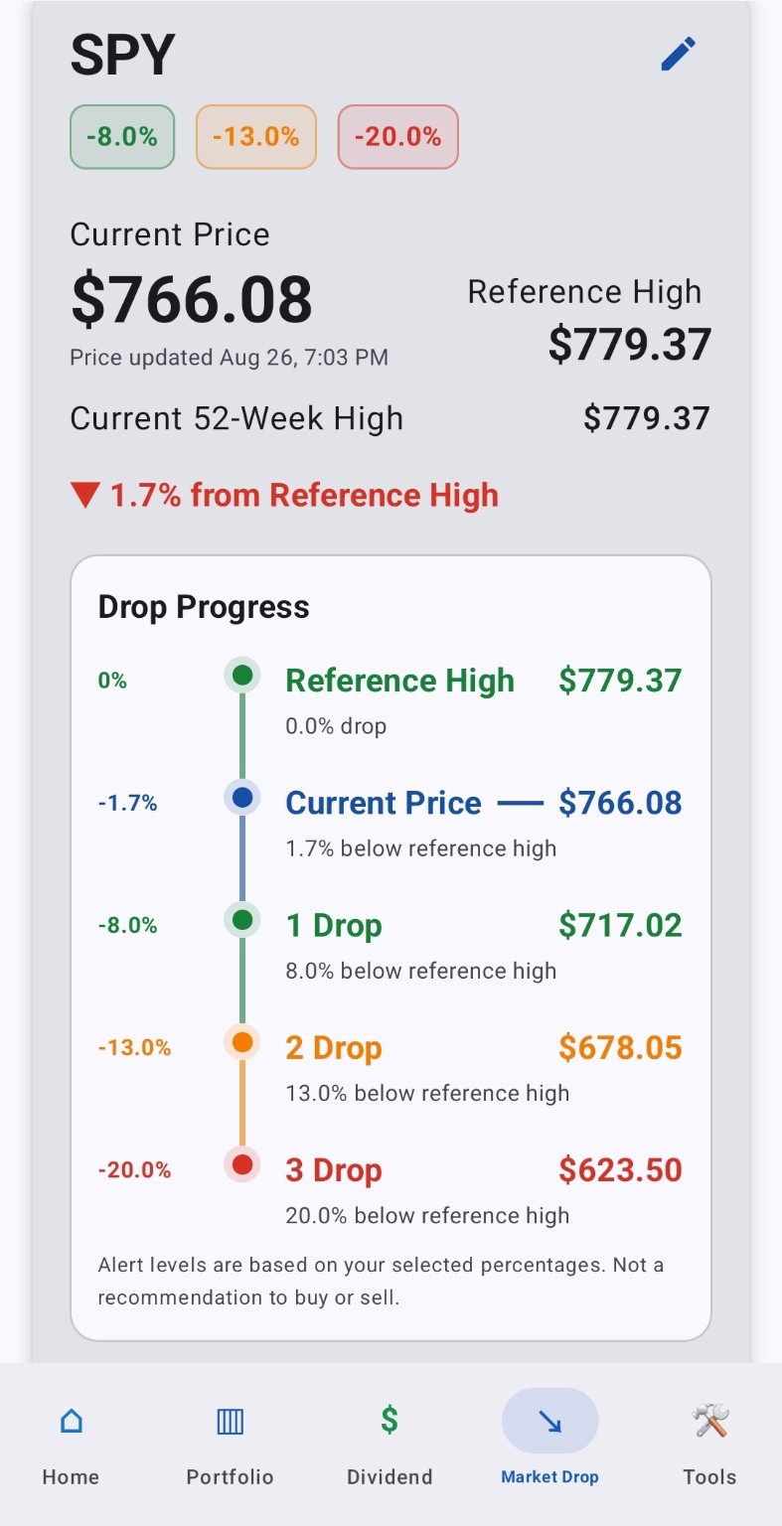
Task: Open the Home tab label
Action: pos(71,1476)
